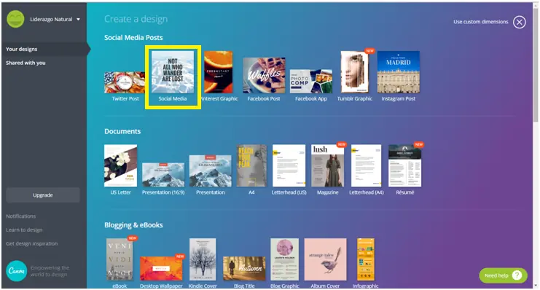The image size is (540, 290).
Task: Select the Letterhead (US) thumbnail
Action: coord(289,165)
